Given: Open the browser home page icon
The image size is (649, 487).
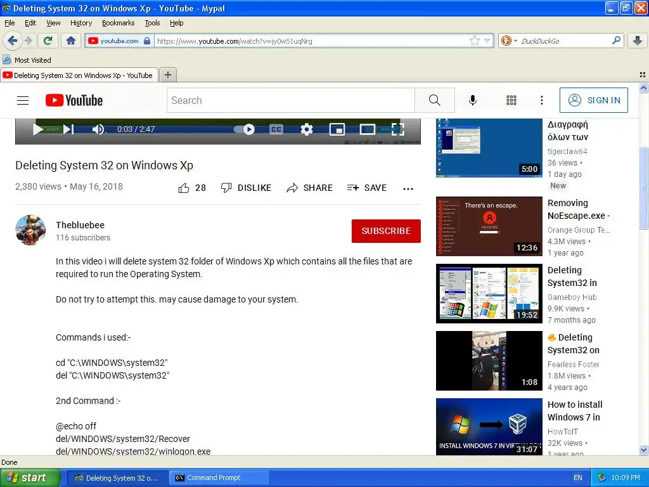Looking at the screenshot, I should coord(71,41).
